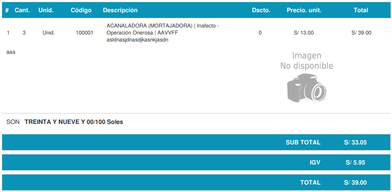392x192 pixels.
Task: Click the "Descripción" column header
Action: pos(120,10)
